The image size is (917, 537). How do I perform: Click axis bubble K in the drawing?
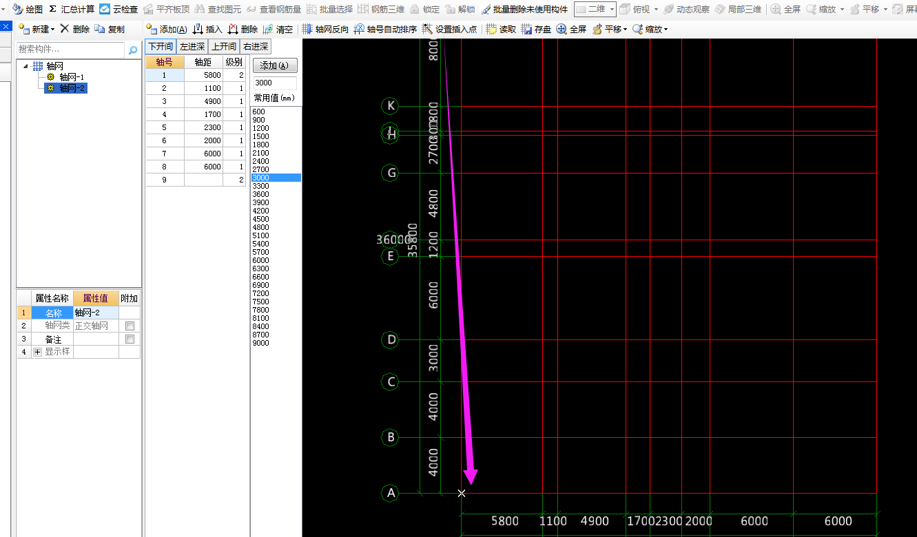click(391, 106)
